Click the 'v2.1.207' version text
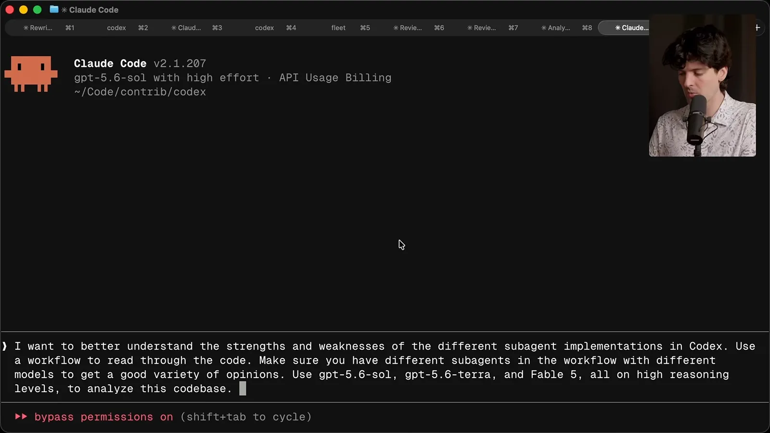 [x=180, y=64]
